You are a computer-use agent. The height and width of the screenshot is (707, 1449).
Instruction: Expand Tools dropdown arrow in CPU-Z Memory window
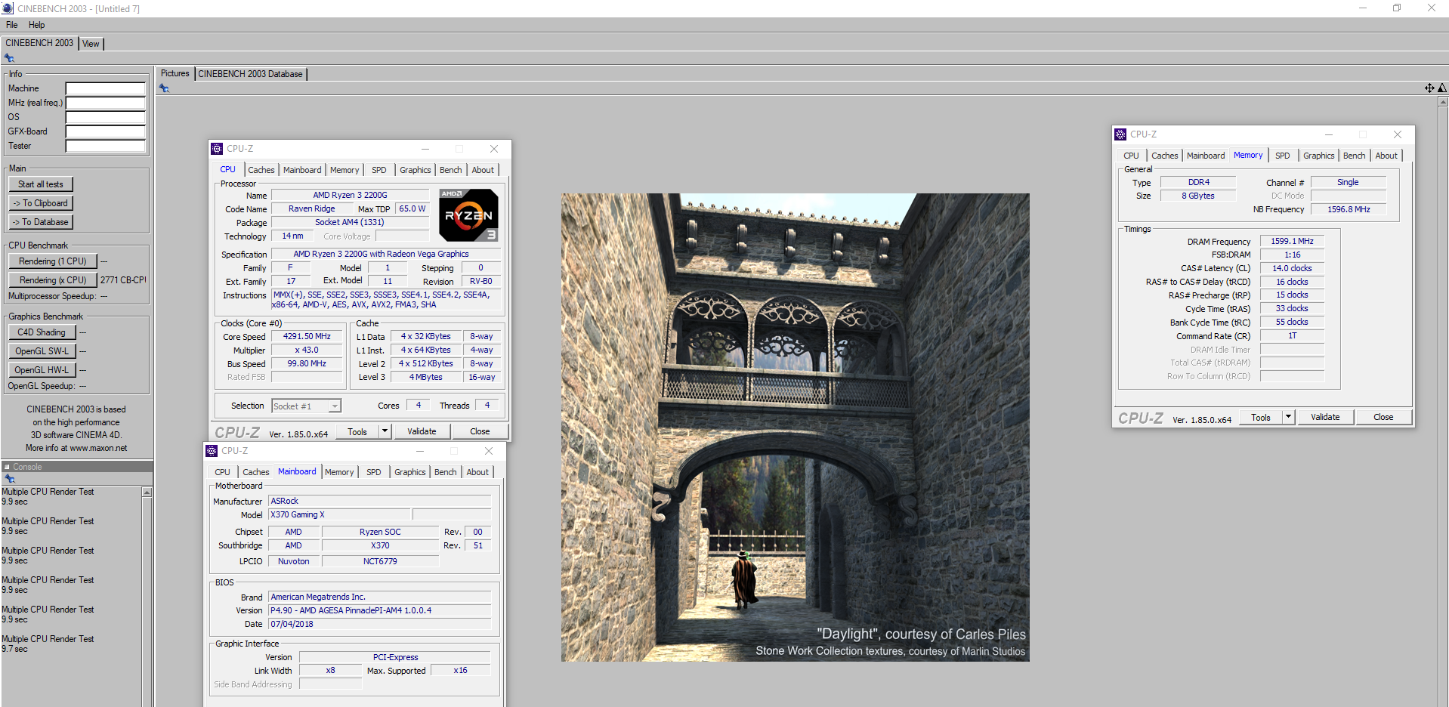point(1288,417)
